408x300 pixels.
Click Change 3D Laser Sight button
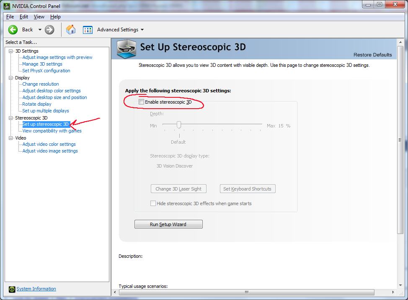point(178,189)
